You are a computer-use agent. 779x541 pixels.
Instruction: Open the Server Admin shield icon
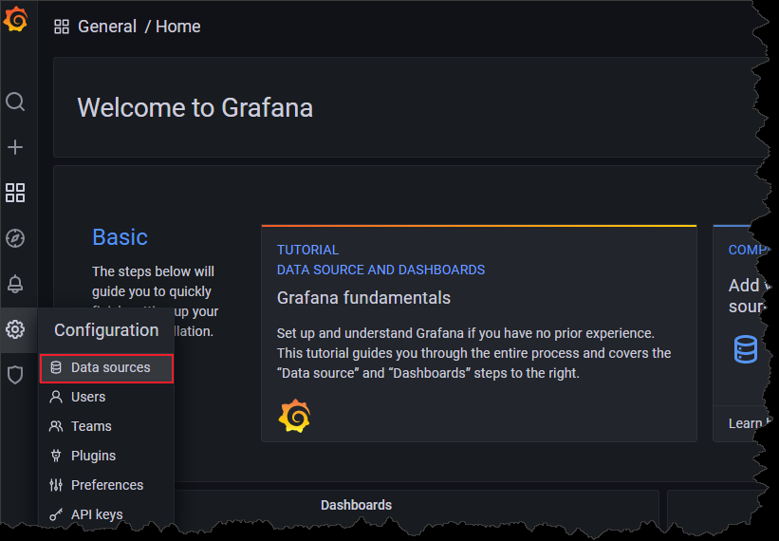pyautogui.click(x=15, y=375)
